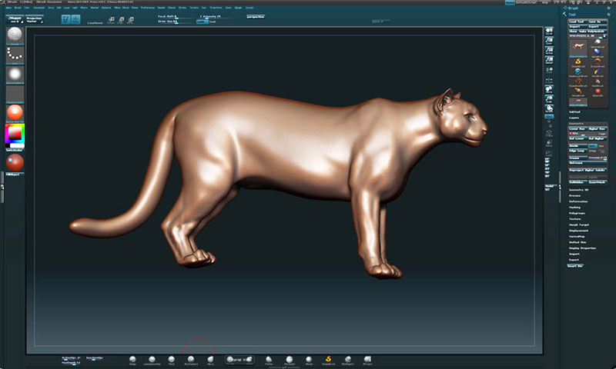
Task: Pick golden S snake brush bottom shelf
Action: coord(329,360)
